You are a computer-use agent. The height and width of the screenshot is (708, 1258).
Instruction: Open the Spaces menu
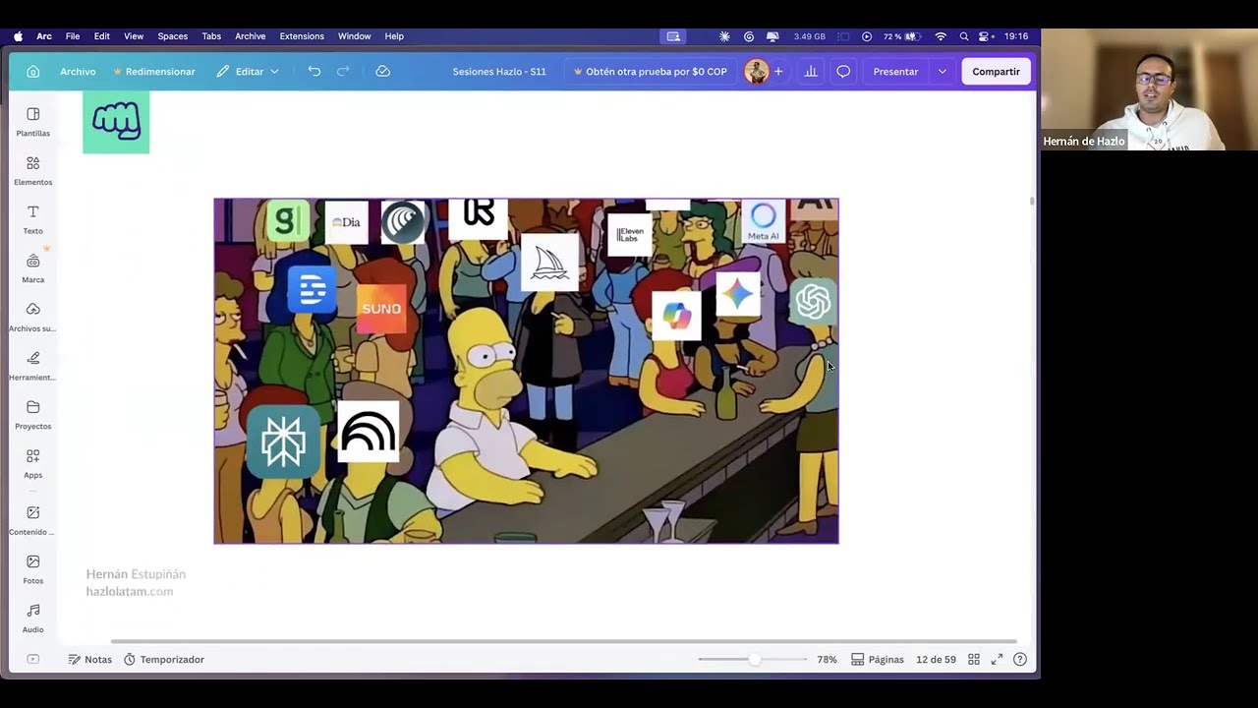172,36
